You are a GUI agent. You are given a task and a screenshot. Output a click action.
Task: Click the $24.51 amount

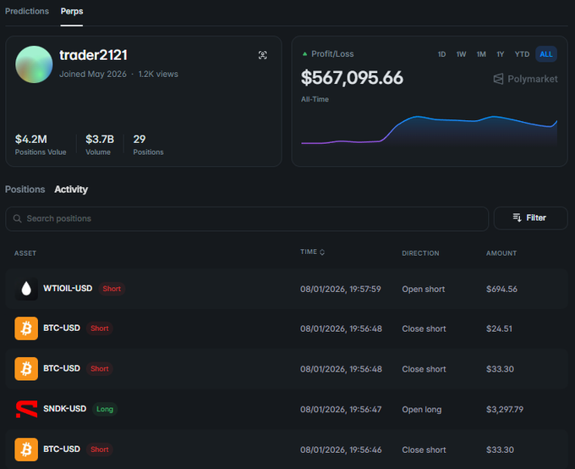pos(499,328)
